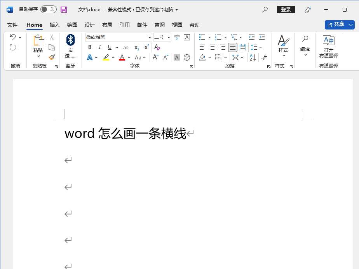
Task: Select Center alignment
Action: (213, 47)
